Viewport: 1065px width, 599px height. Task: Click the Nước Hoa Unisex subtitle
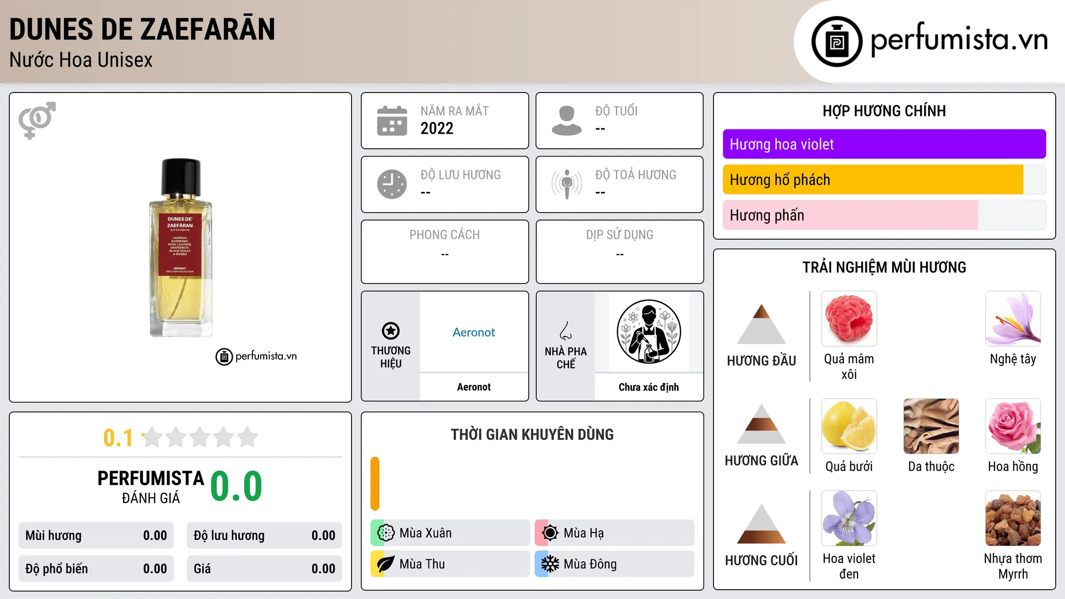pyautogui.click(x=81, y=60)
